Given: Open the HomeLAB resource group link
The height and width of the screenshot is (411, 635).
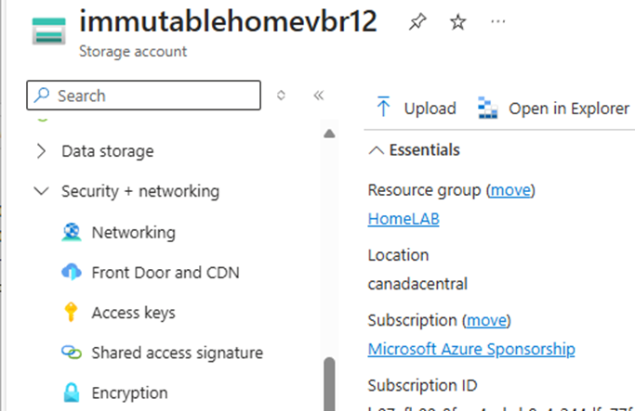Looking at the screenshot, I should (x=403, y=219).
